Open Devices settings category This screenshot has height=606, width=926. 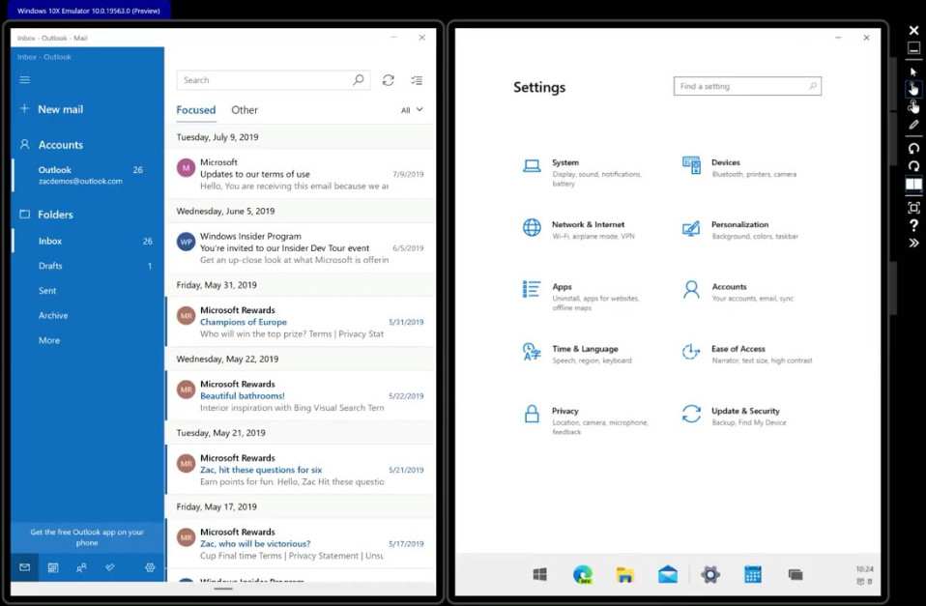tap(739, 167)
